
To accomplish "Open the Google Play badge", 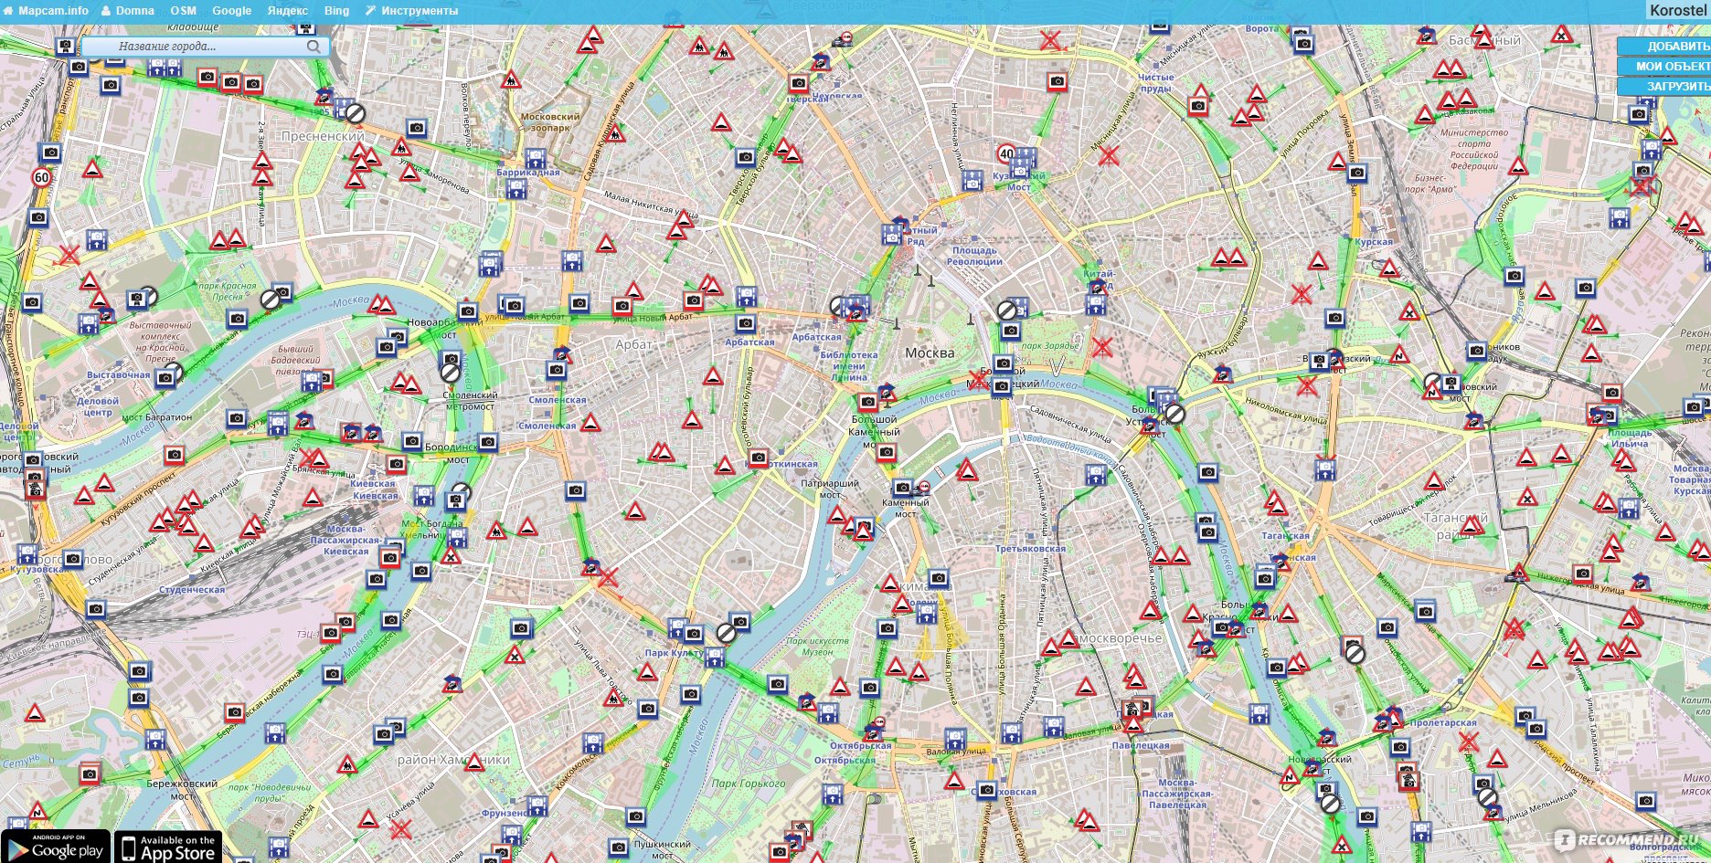I will coord(56,847).
